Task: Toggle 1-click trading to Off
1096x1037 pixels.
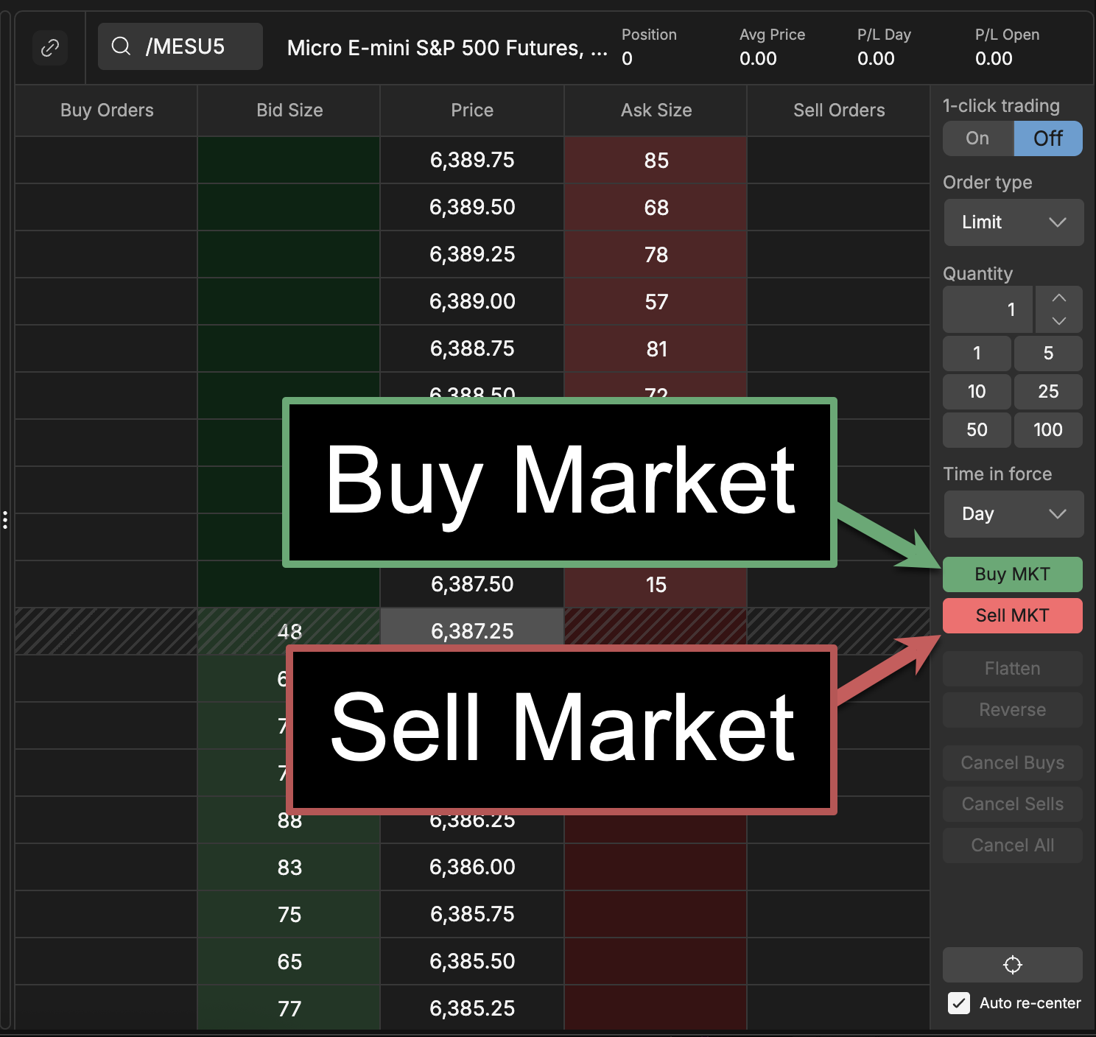Action: click(1047, 138)
